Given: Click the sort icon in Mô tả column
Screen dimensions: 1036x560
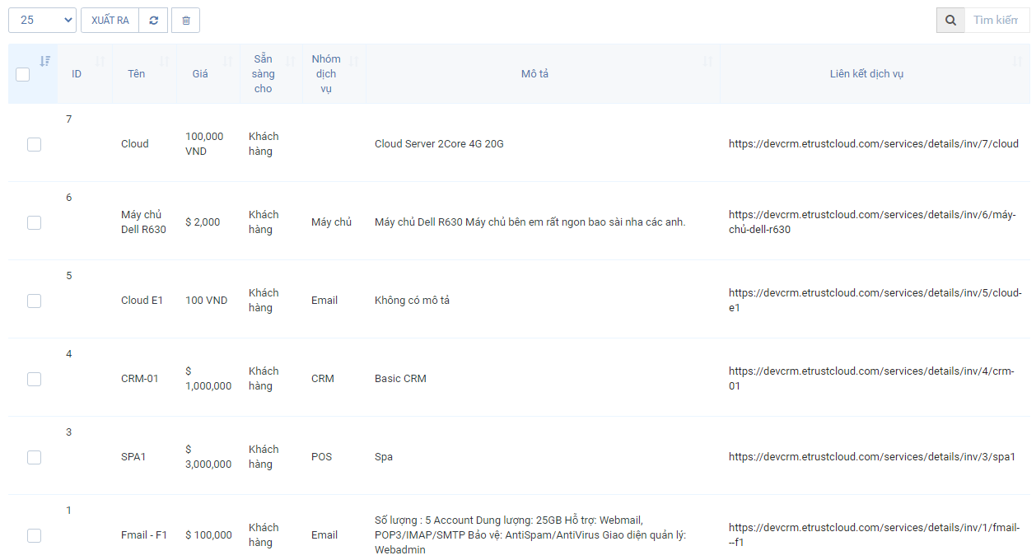Looking at the screenshot, I should (x=707, y=61).
